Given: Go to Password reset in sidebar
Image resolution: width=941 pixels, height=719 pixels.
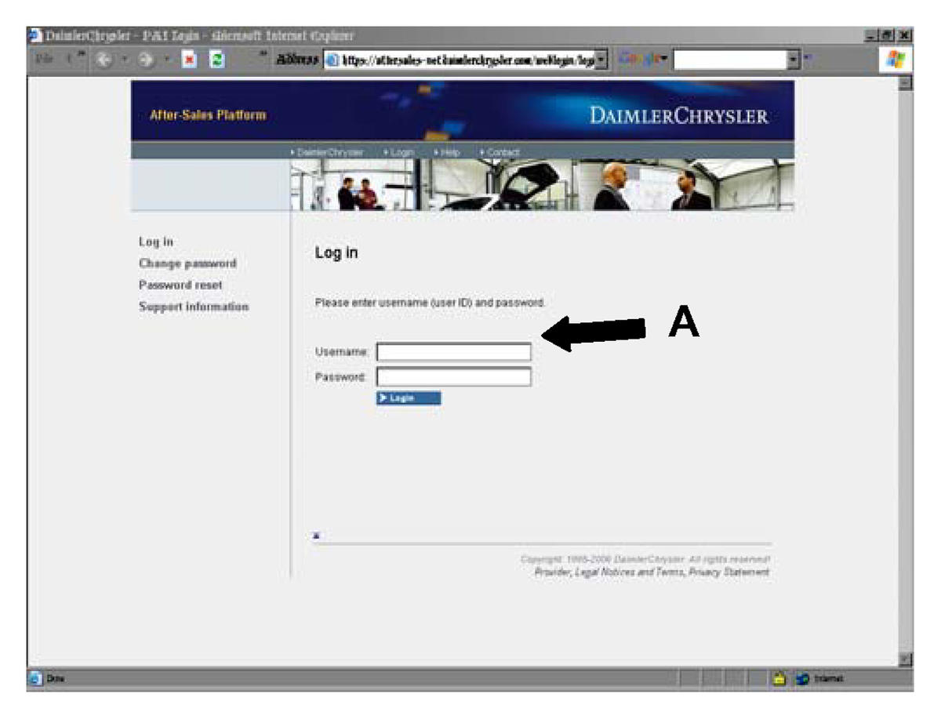Looking at the screenshot, I should tap(180, 285).
